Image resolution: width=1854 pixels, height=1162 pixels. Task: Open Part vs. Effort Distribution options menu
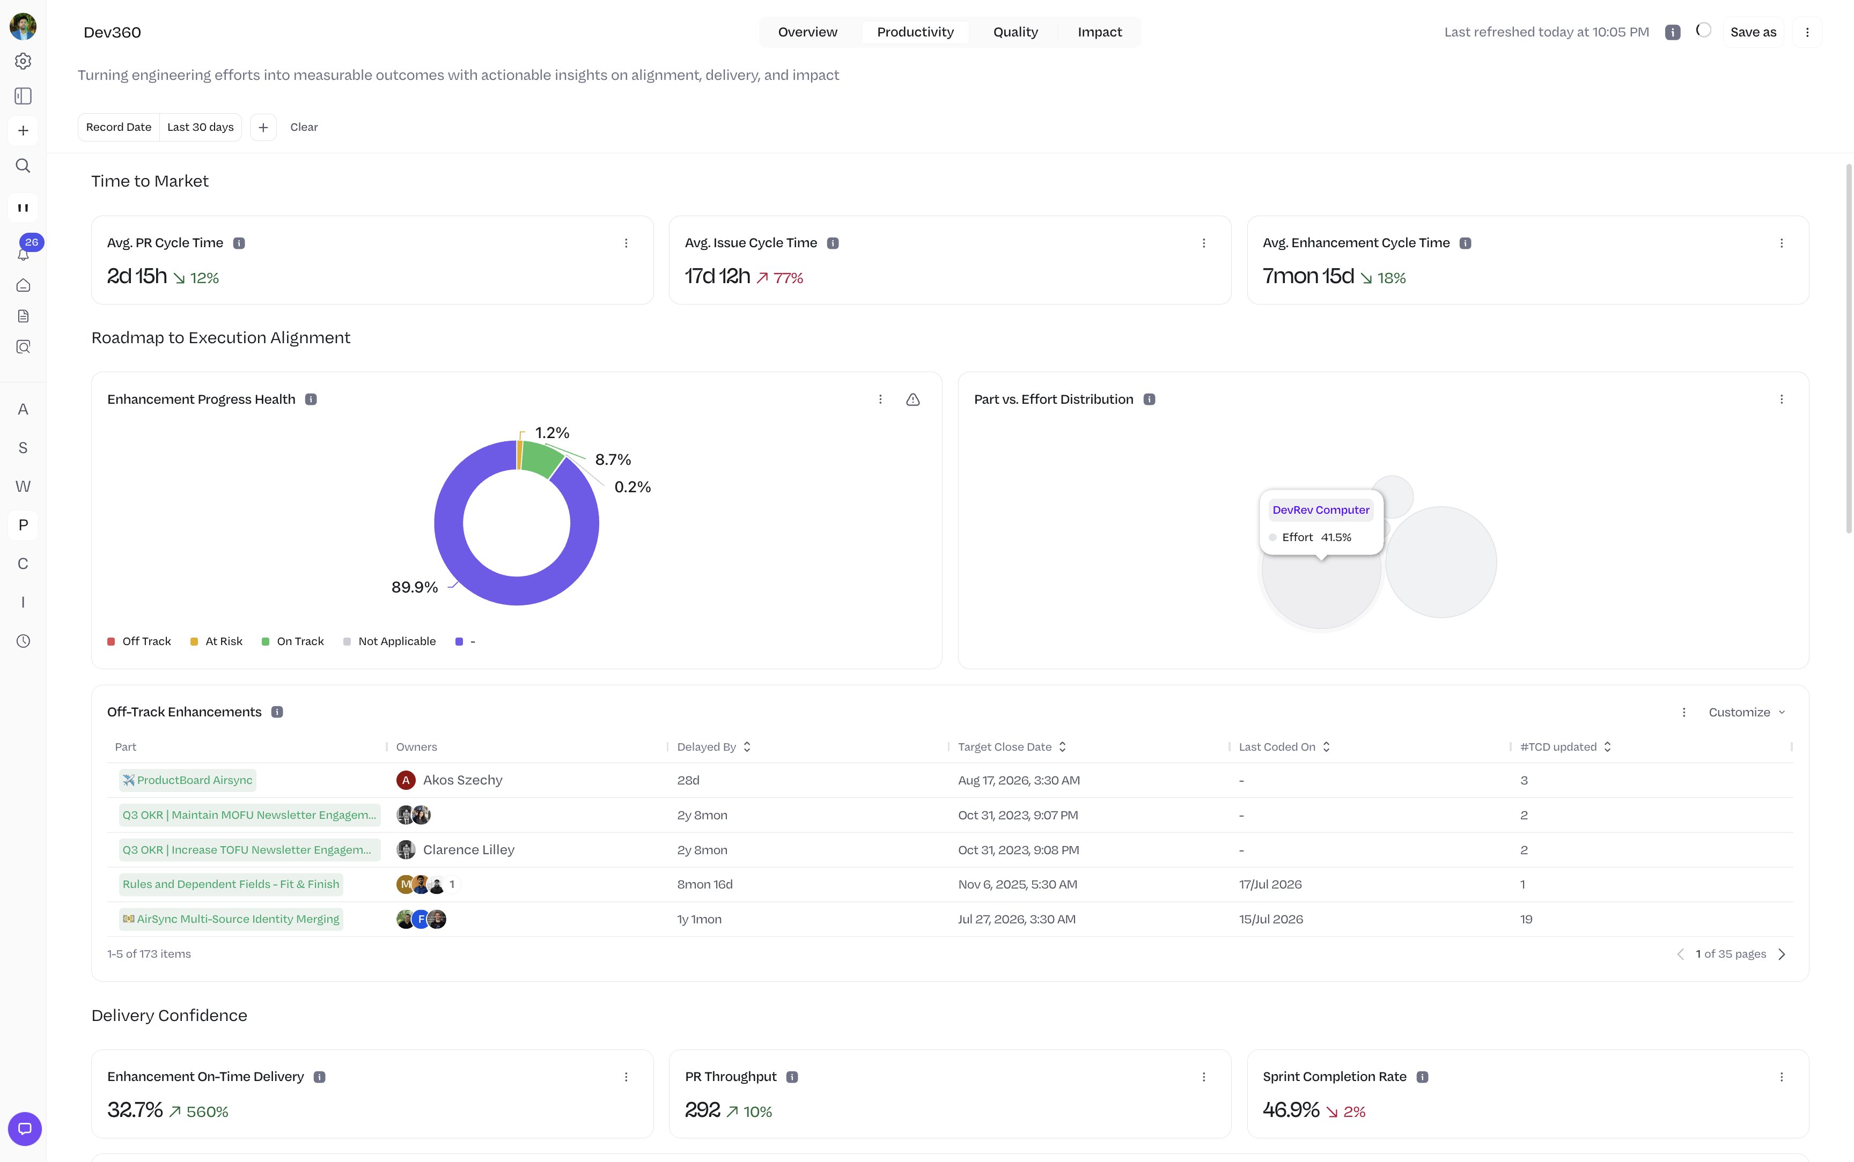tap(1782, 399)
